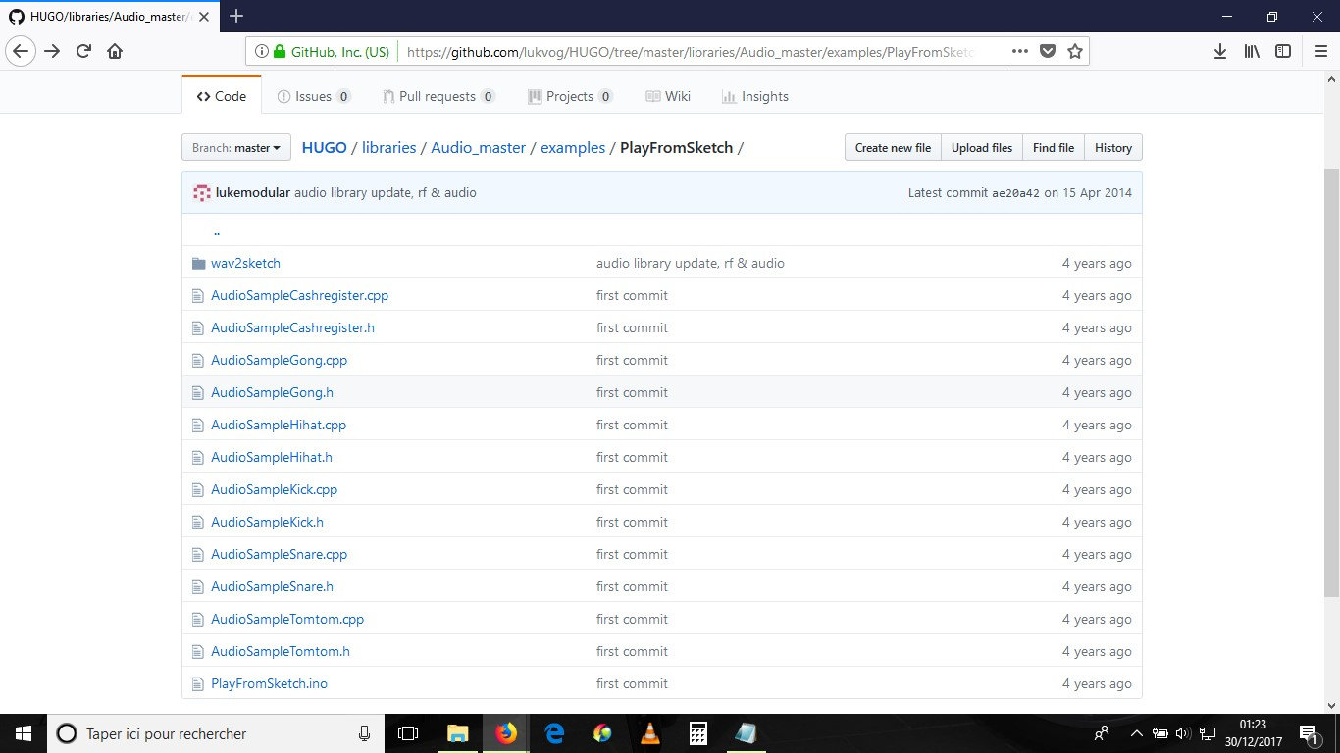Click the Upload files button
This screenshot has height=753, width=1340.
click(x=982, y=148)
